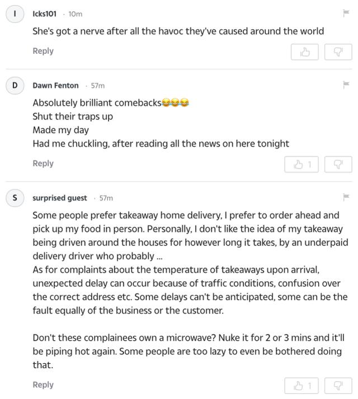Click the 57m timestamp on Dawn's comment
Image resolution: width=358 pixels, height=399 pixels.
pyautogui.click(x=98, y=86)
